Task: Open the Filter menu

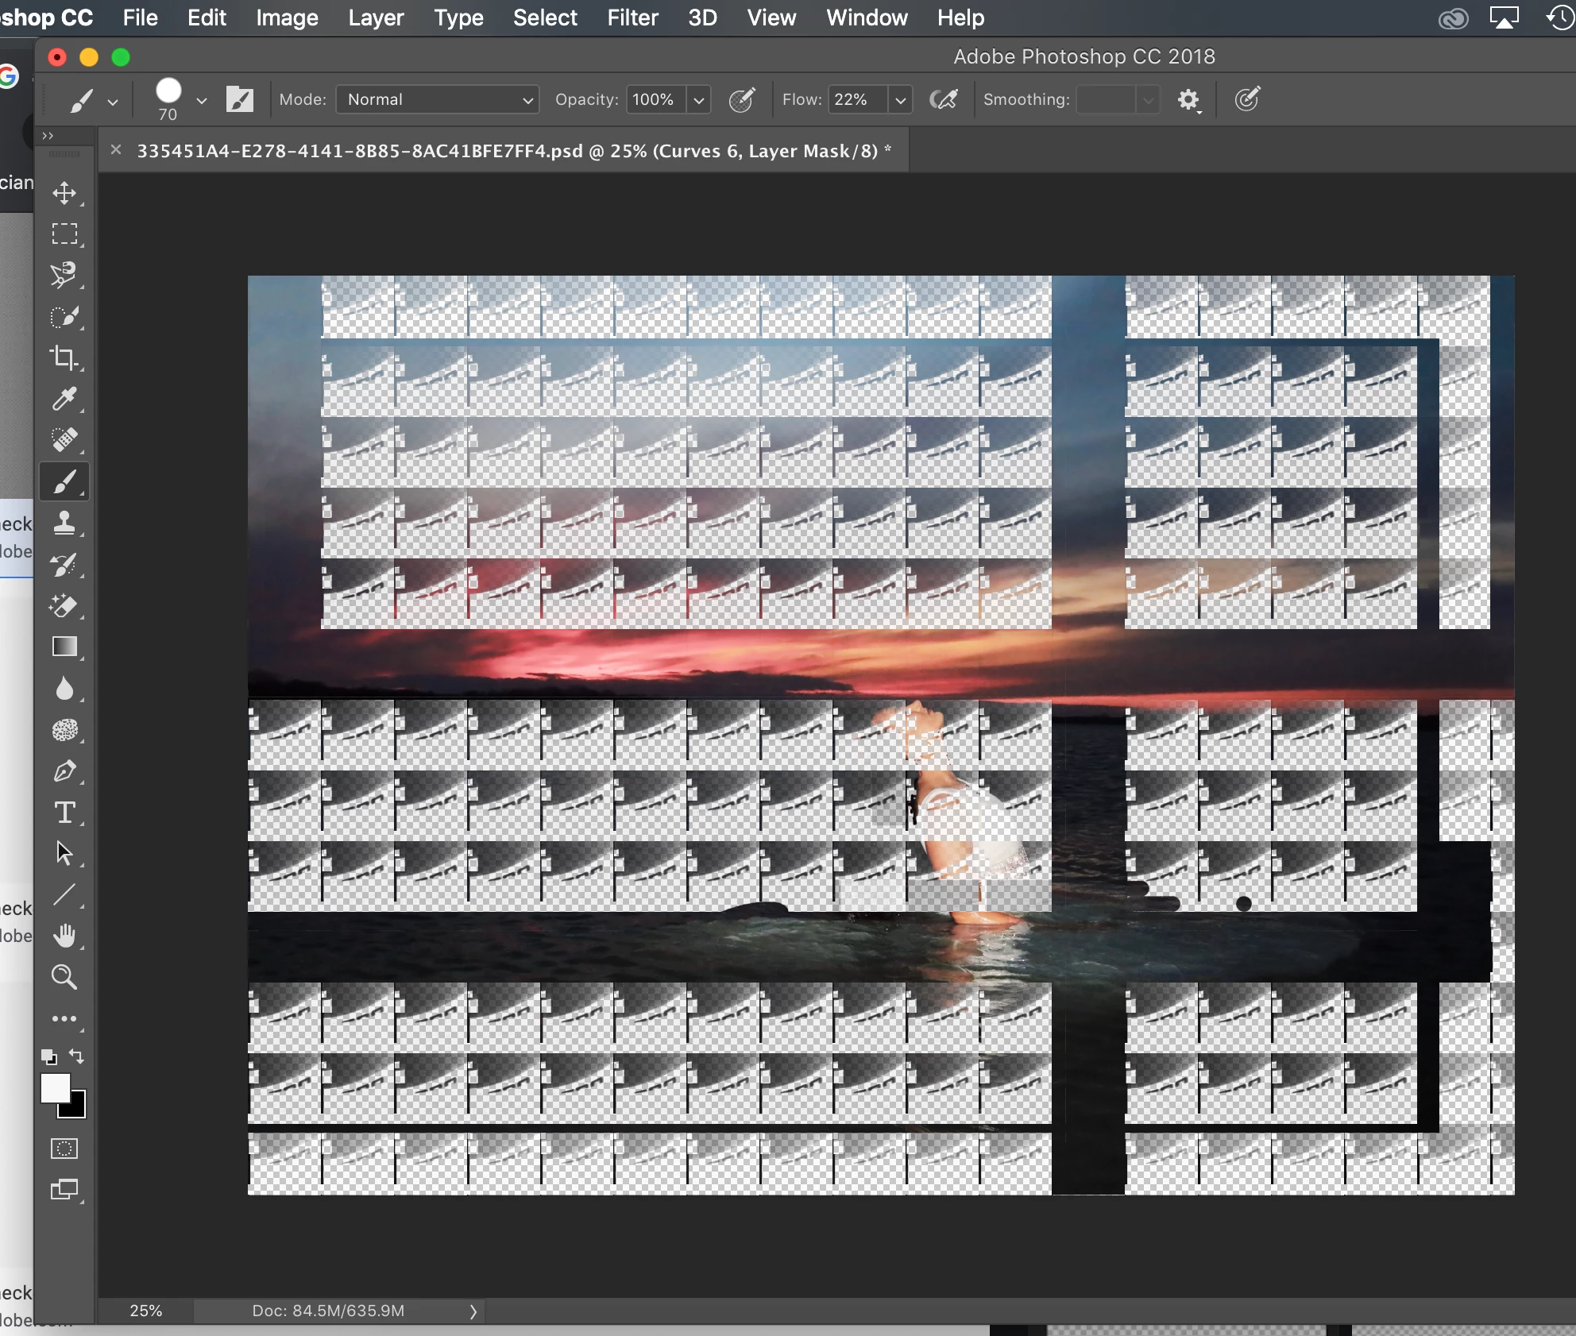Action: (632, 17)
